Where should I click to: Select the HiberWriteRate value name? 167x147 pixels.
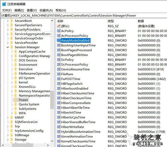(73, 127)
